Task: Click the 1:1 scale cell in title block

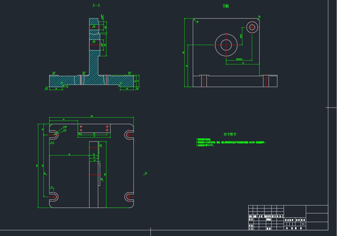Action: [303, 224]
